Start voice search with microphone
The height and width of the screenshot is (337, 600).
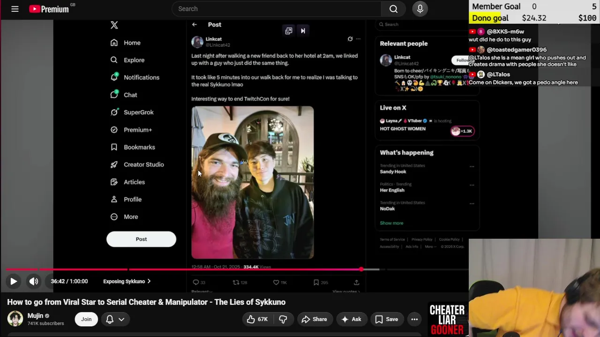(x=420, y=9)
